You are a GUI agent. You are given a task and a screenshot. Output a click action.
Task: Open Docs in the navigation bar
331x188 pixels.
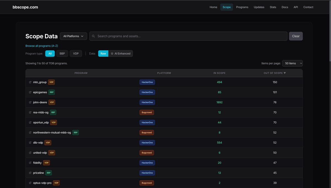pyautogui.click(x=285, y=7)
